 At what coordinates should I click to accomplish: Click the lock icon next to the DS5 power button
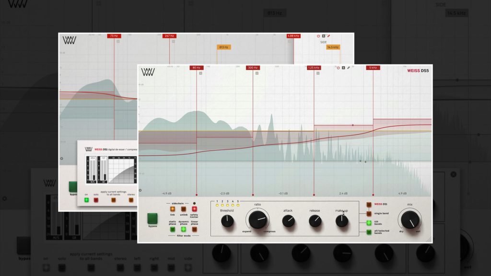point(343,68)
